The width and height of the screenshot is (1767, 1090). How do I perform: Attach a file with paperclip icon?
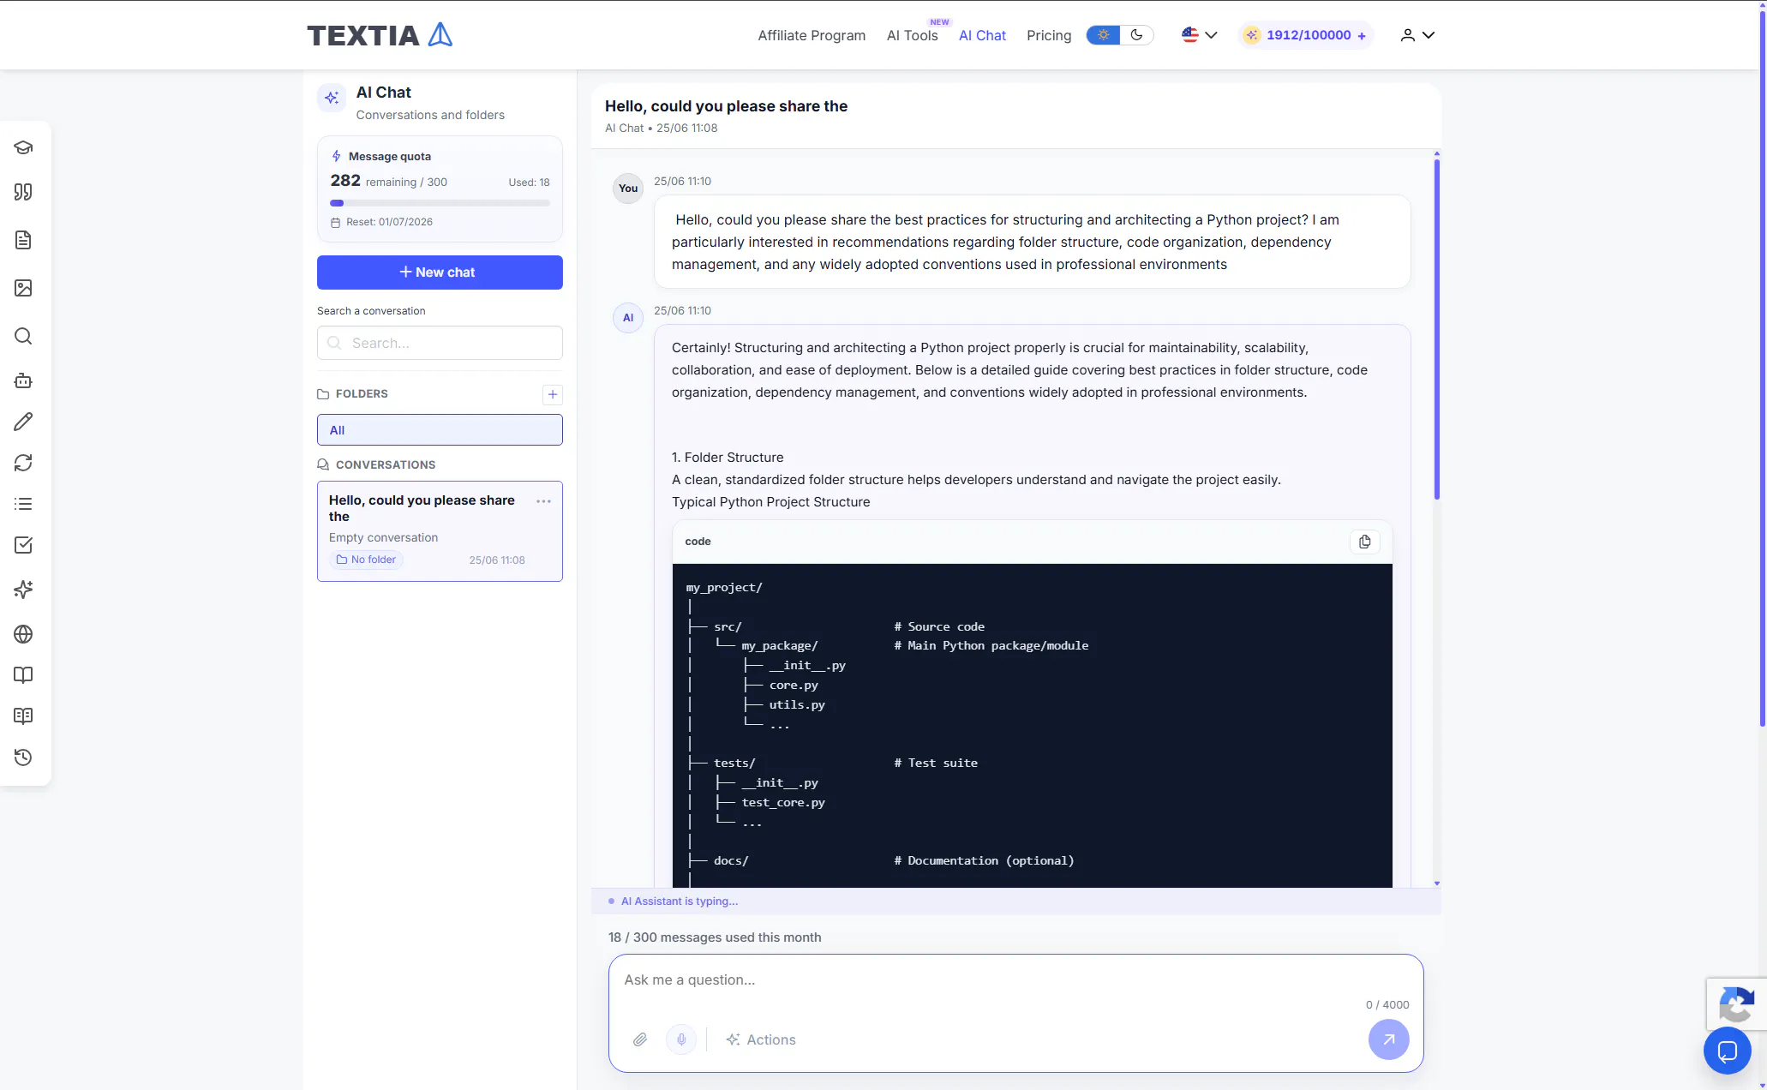(x=640, y=1039)
